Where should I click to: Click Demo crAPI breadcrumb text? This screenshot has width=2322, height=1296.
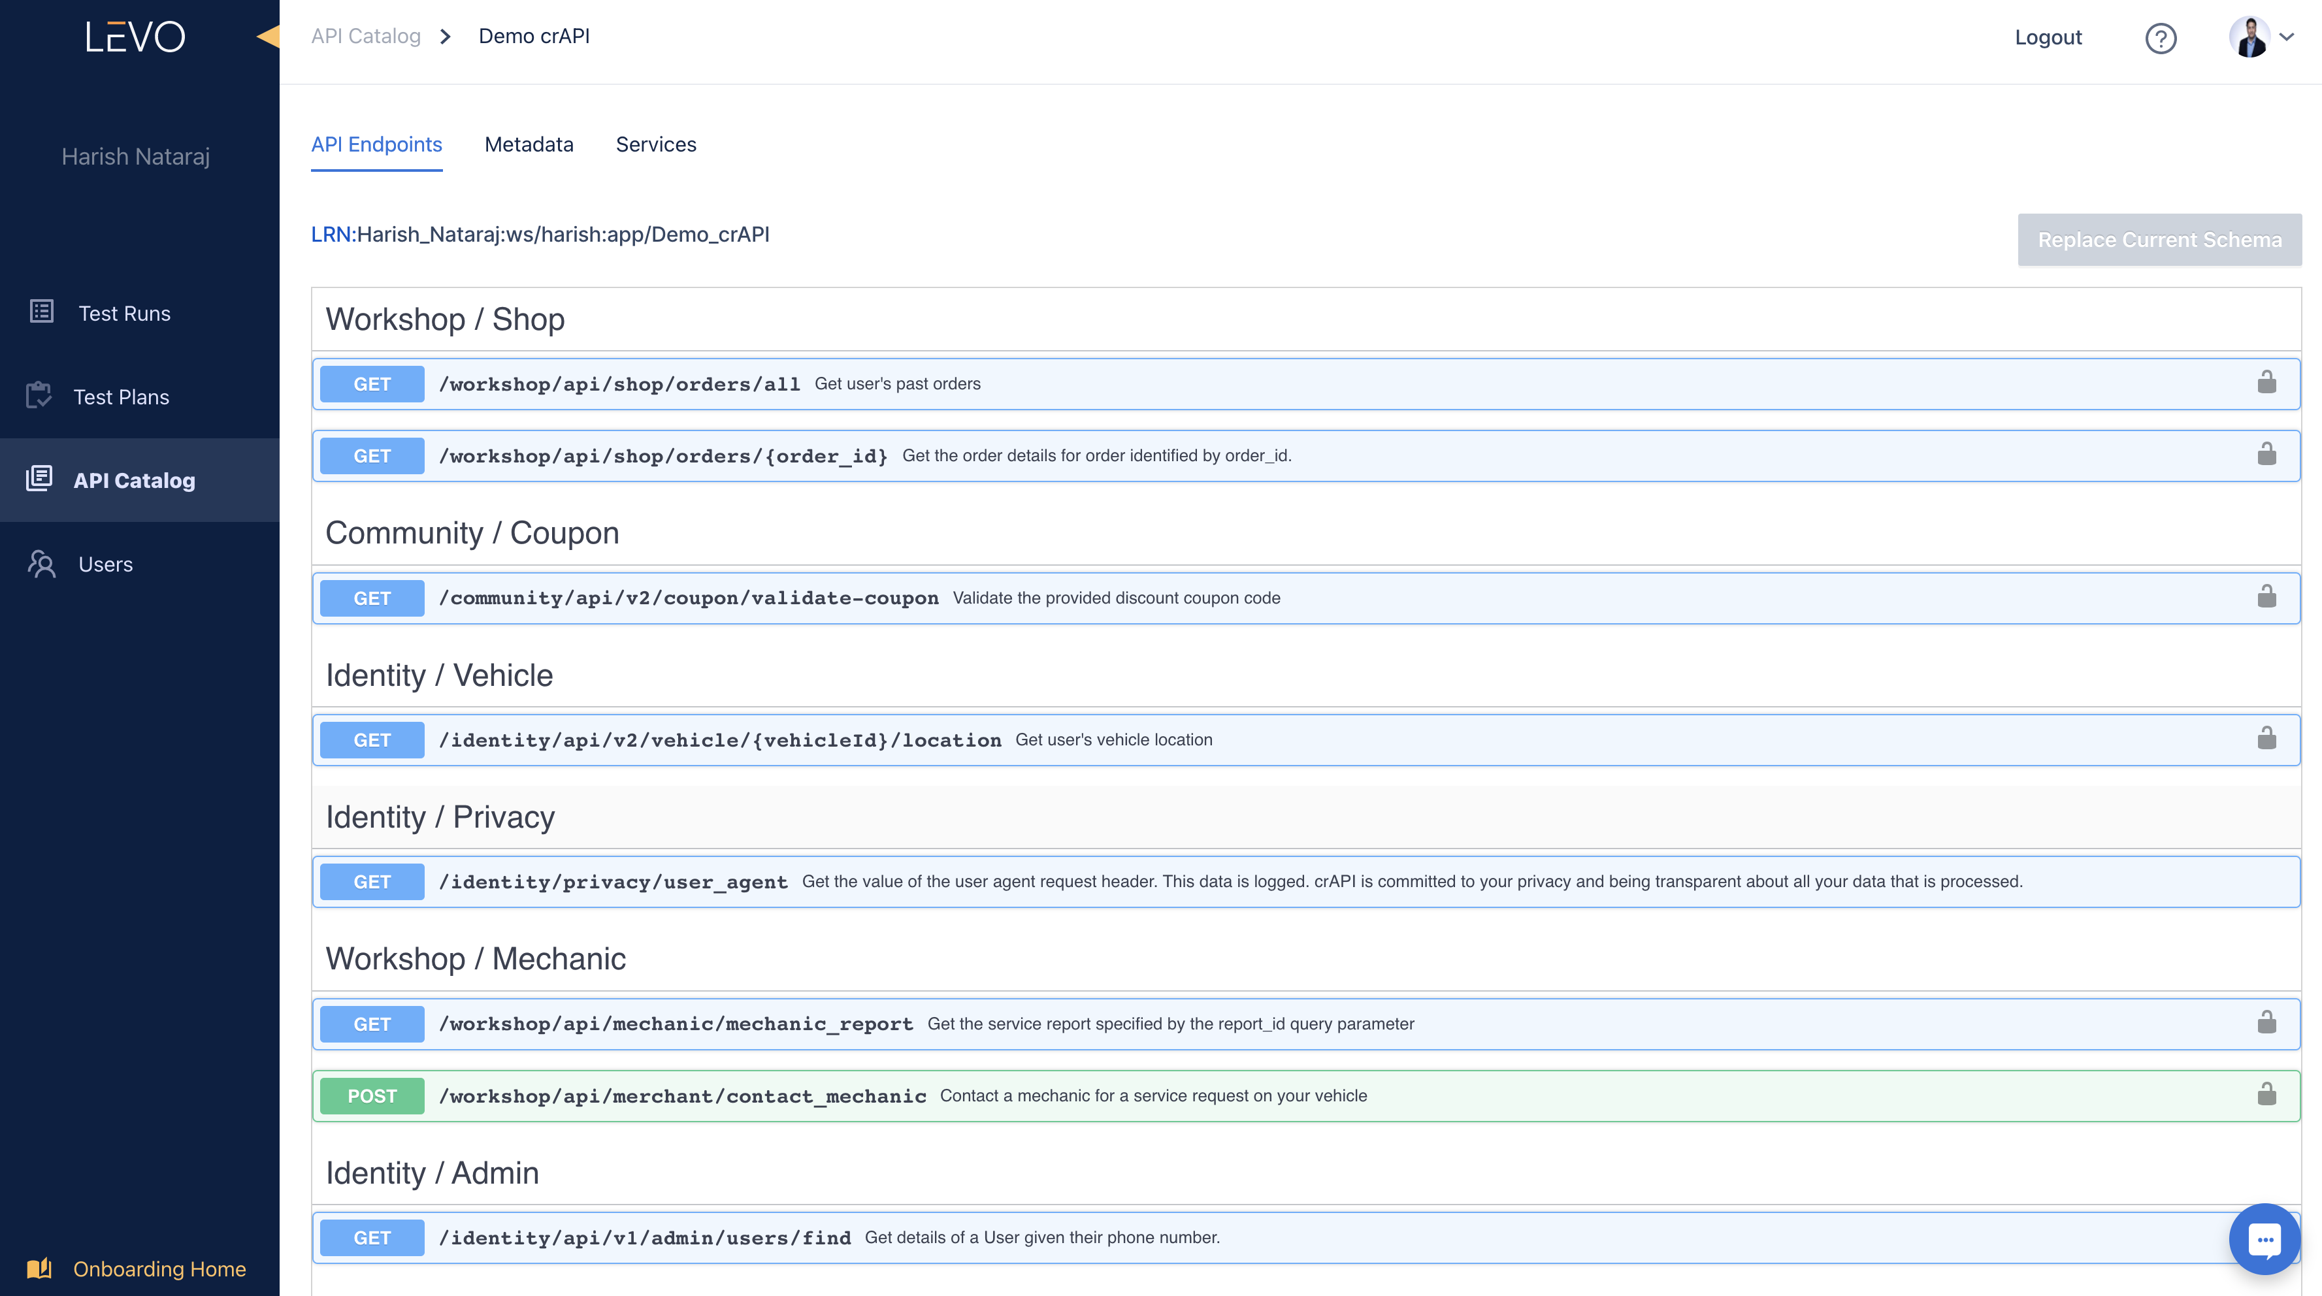pyautogui.click(x=534, y=36)
